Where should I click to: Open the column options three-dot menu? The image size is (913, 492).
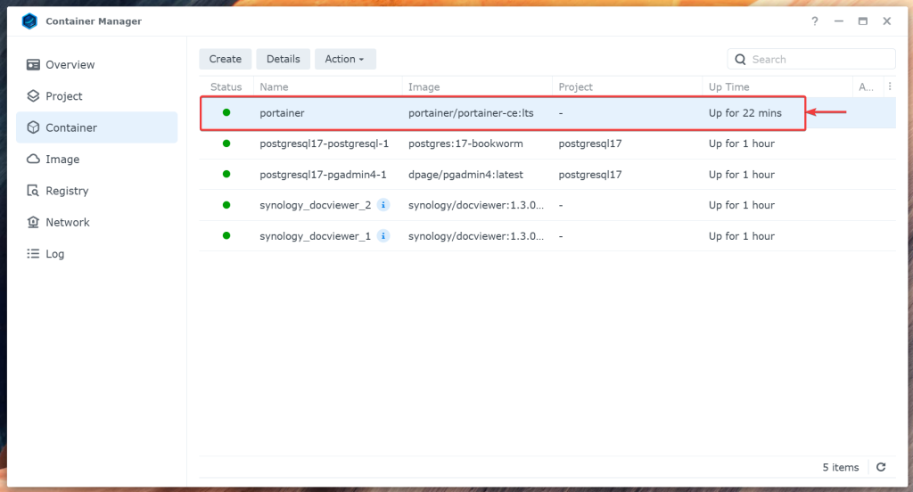point(890,86)
